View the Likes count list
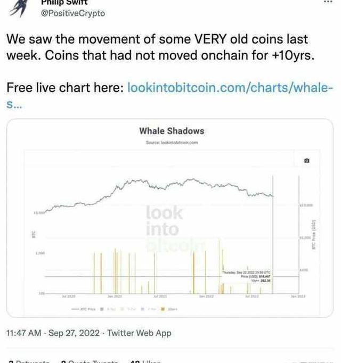Screen dimensions: 341x363 point(145,361)
